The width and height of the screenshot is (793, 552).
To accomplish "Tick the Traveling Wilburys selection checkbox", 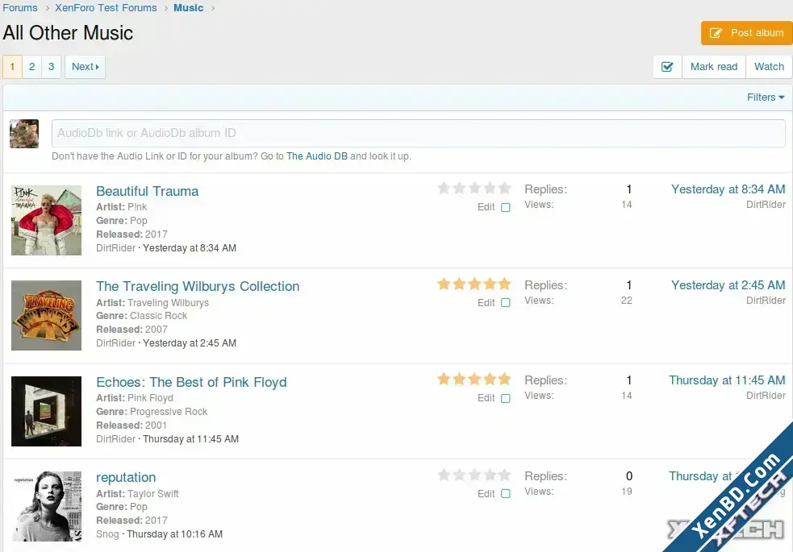I will pos(505,302).
